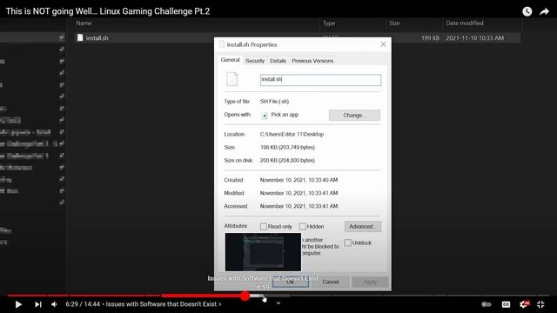
Task: Click the Apply button
Action: pos(370,282)
